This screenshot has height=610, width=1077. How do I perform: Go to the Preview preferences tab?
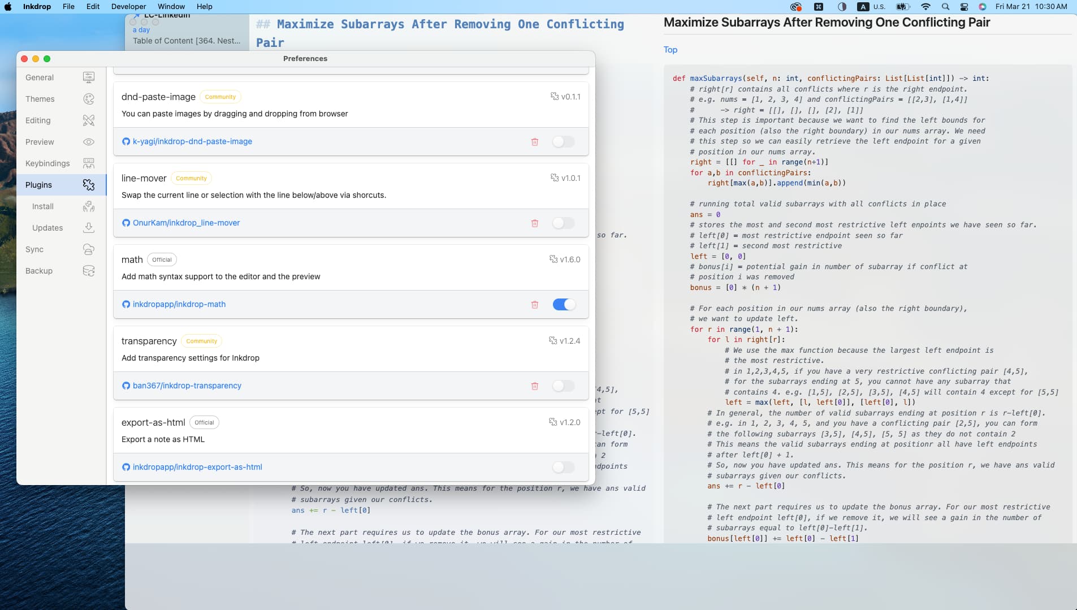[61, 142]
